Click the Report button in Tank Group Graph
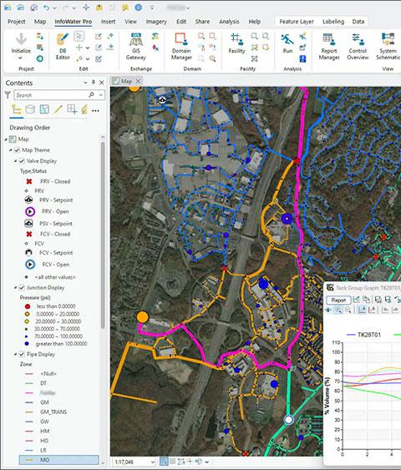 338,300
